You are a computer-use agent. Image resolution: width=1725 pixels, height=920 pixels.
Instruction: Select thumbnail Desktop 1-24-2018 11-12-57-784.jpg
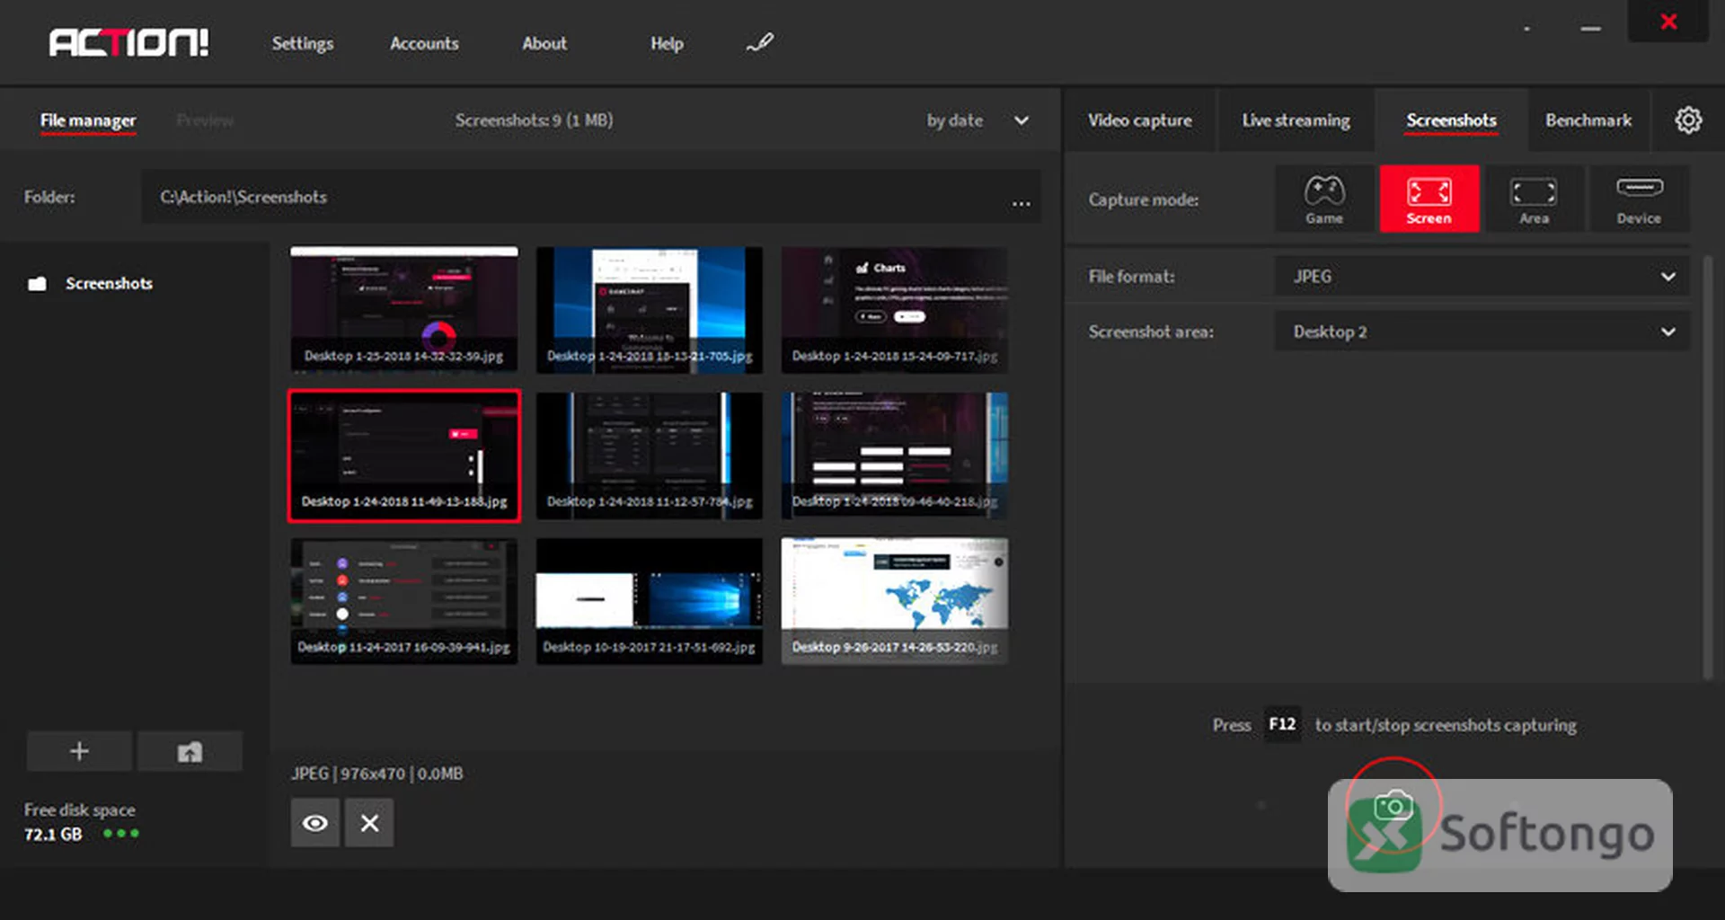tap(650, 456)
